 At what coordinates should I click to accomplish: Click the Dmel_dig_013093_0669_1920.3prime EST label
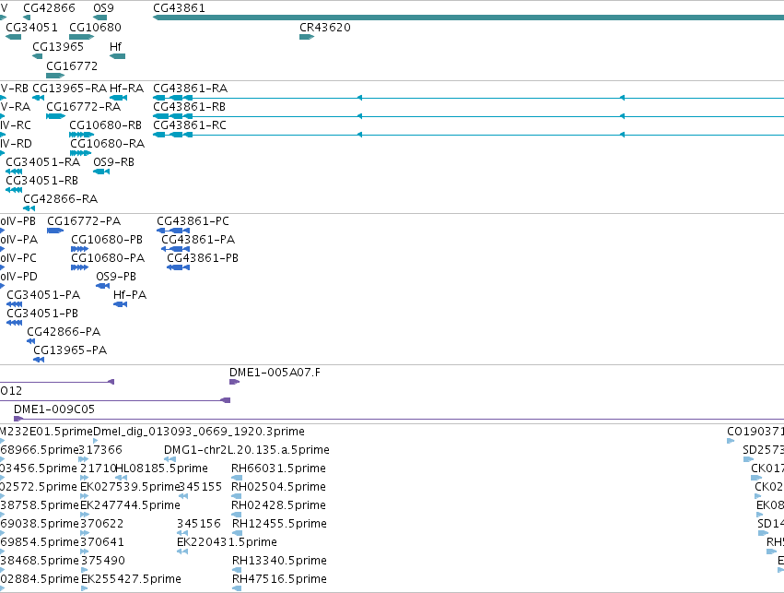(x=199, y=432)
